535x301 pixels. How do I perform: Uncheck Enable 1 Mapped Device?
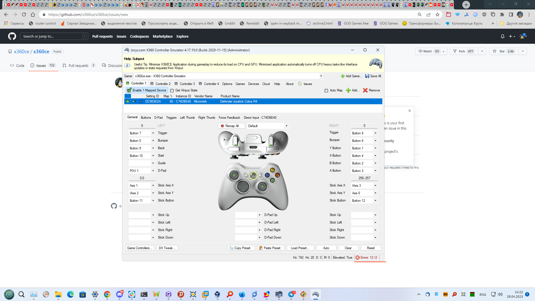(129, 90)
